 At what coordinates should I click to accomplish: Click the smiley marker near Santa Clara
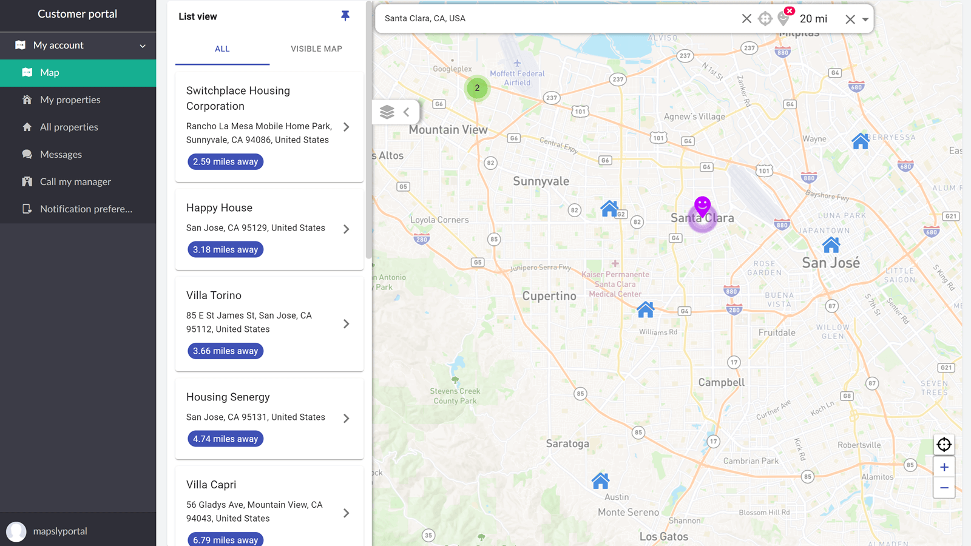pyautogui.click(x=702, y=206)
